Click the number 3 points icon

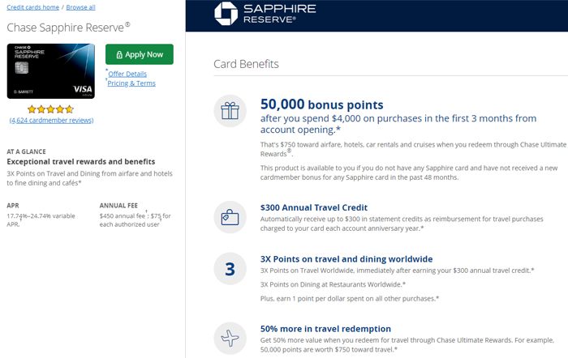click(230, 269)
